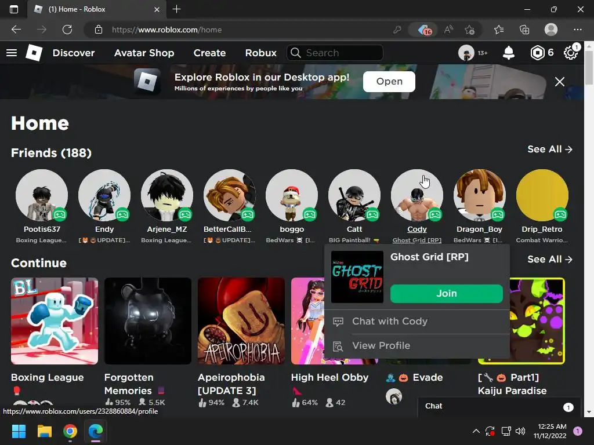This screenshot has width=594, height=445.
Task: Open the browser extension with 16 badge
Action: click(424, 30)
